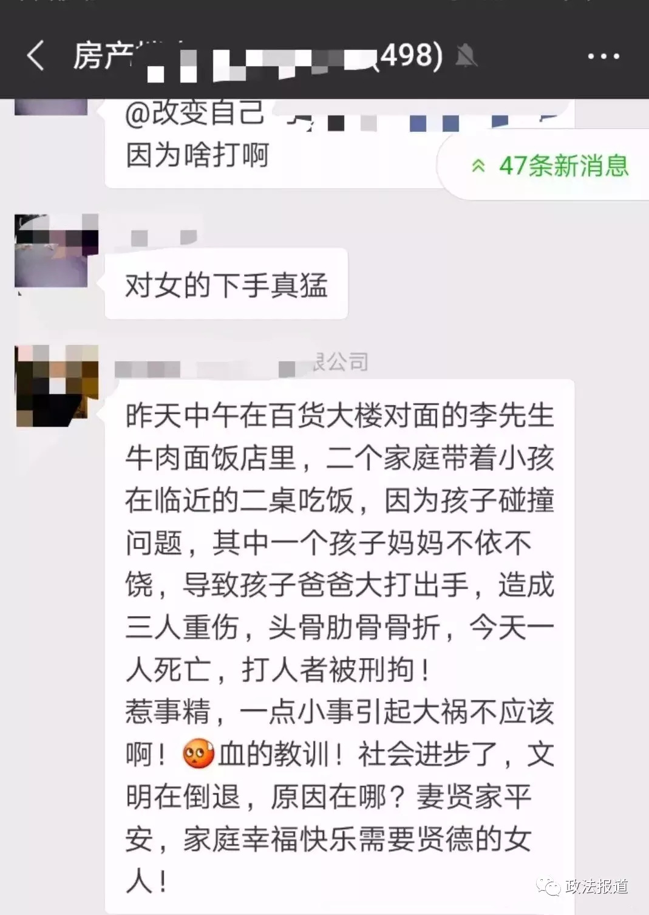
Task: Tap the member count (498) in header
Action: [408, 56]
